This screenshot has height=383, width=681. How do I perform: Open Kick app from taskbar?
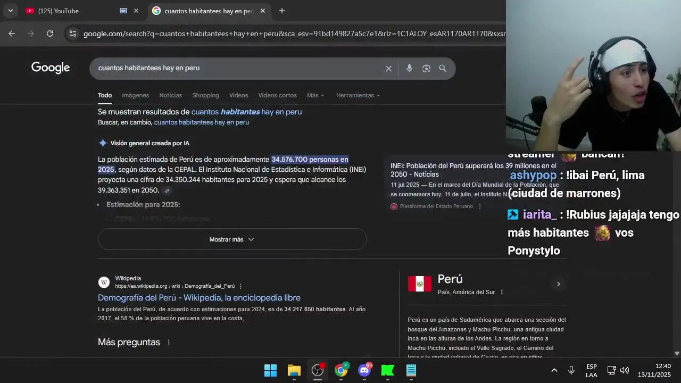pos(388,370)
